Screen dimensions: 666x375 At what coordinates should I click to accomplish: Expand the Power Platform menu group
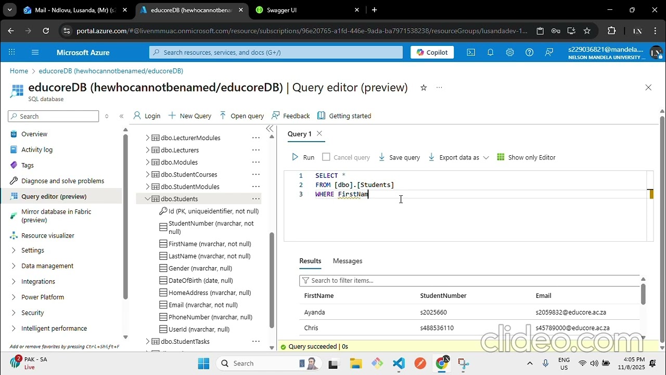(14, 297)
